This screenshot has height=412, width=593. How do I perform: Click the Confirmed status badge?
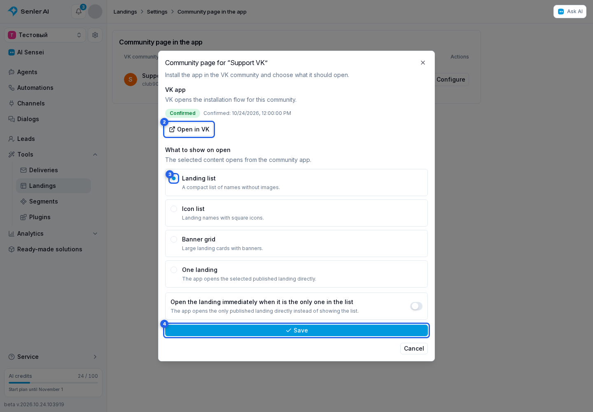[x=182, y=113]
